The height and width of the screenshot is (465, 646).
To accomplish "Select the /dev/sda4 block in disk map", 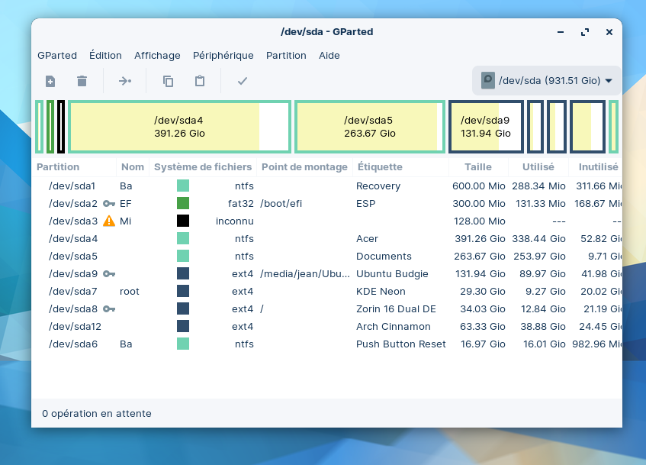I will pos(179,127).
